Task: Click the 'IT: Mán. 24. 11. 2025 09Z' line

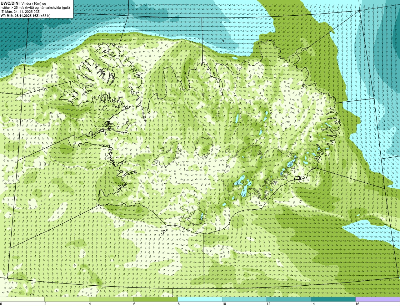Action: (x=20, y=11)
